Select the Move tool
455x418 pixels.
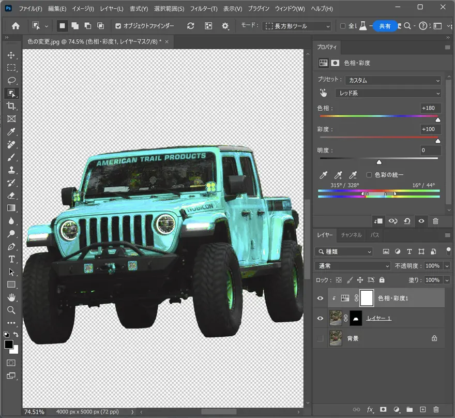[11, 55]
